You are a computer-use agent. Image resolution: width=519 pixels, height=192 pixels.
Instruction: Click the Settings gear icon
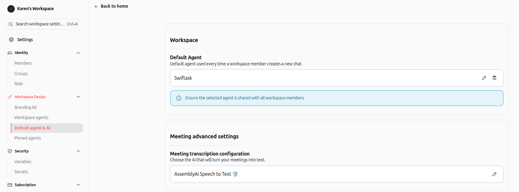point(11,40)
